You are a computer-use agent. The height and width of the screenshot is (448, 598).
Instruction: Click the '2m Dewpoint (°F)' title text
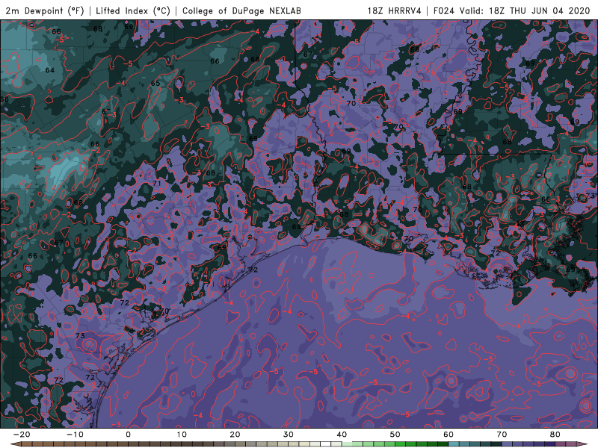45,10
